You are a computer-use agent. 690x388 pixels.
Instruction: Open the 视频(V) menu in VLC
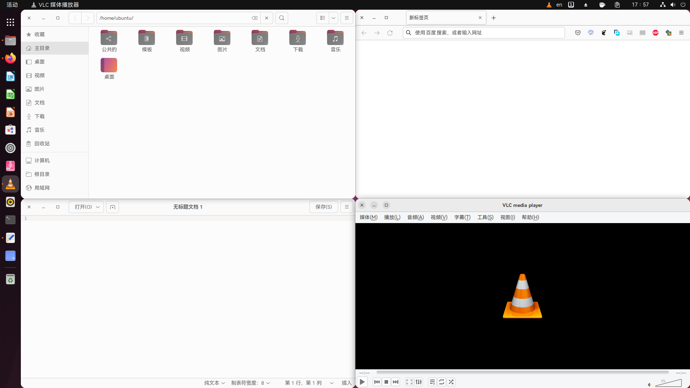coord(439,217)
